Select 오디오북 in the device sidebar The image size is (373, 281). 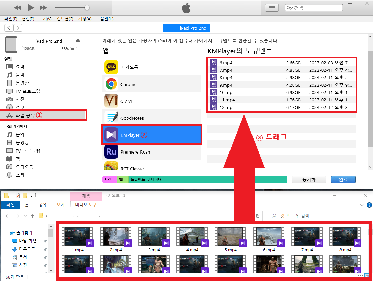pos(24,167)
